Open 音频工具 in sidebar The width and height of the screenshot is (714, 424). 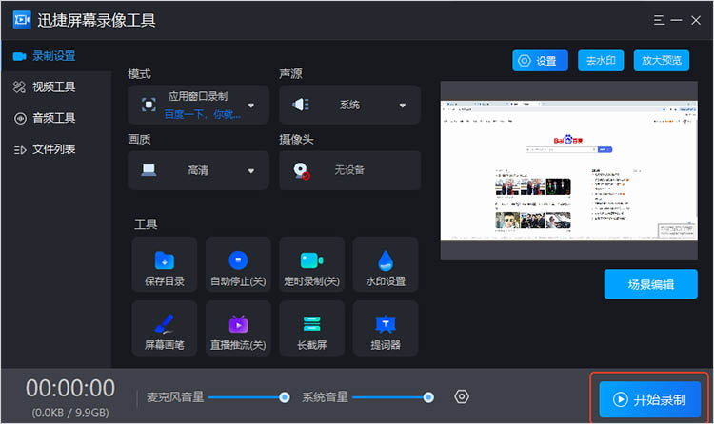click(55, 118)
